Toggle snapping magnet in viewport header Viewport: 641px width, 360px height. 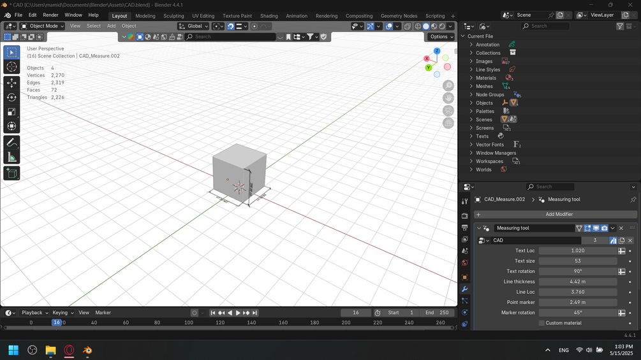point(230,26)
